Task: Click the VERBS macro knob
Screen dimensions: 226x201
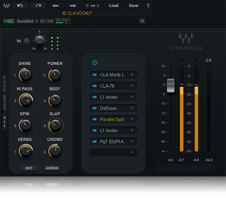Action: point(26,151)
